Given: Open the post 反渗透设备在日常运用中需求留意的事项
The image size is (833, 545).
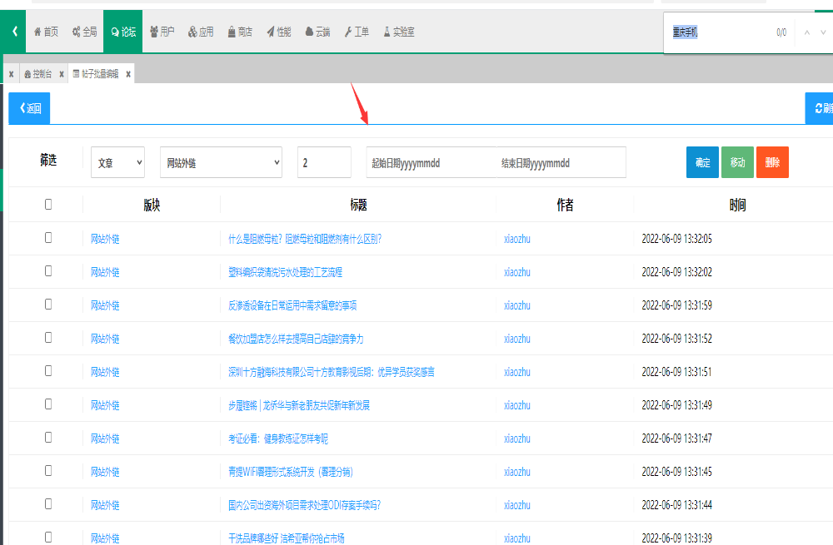Looking at the screenshot, I should coord(292,305).
